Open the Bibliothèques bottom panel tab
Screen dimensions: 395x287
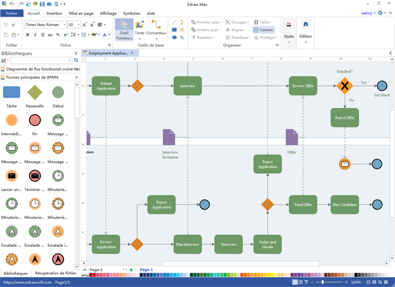(16, 273)
